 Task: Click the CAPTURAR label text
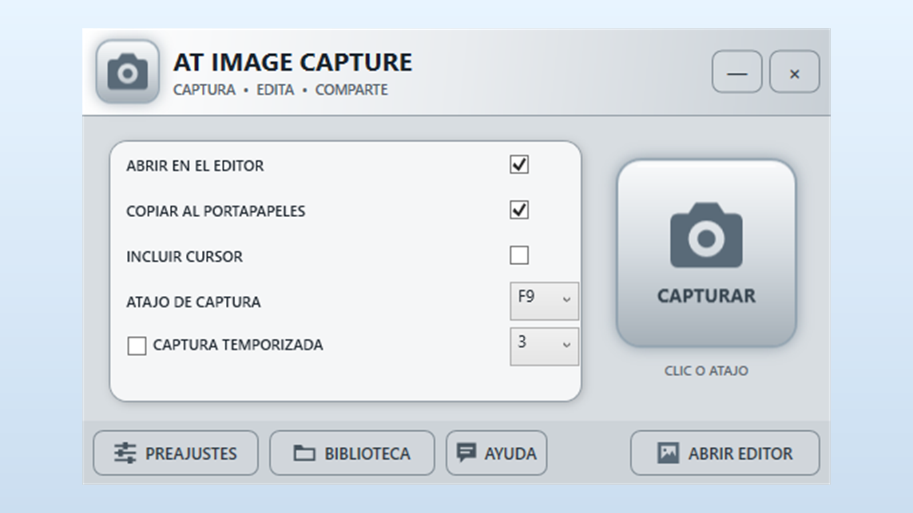706,296
